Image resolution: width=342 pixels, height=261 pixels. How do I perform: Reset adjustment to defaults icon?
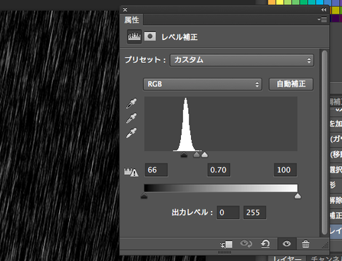[x=265, y=244]
